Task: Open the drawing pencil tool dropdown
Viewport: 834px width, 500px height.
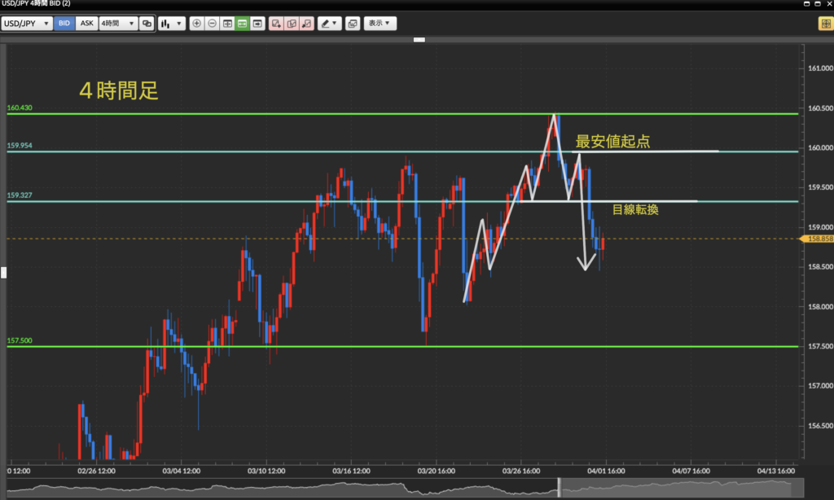Action: point(329,24)
